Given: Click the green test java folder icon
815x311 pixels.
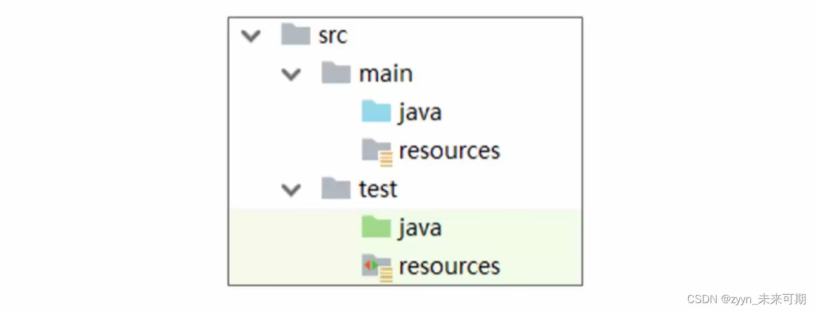Looking at the screenshot, I should [x=377, y=228].
